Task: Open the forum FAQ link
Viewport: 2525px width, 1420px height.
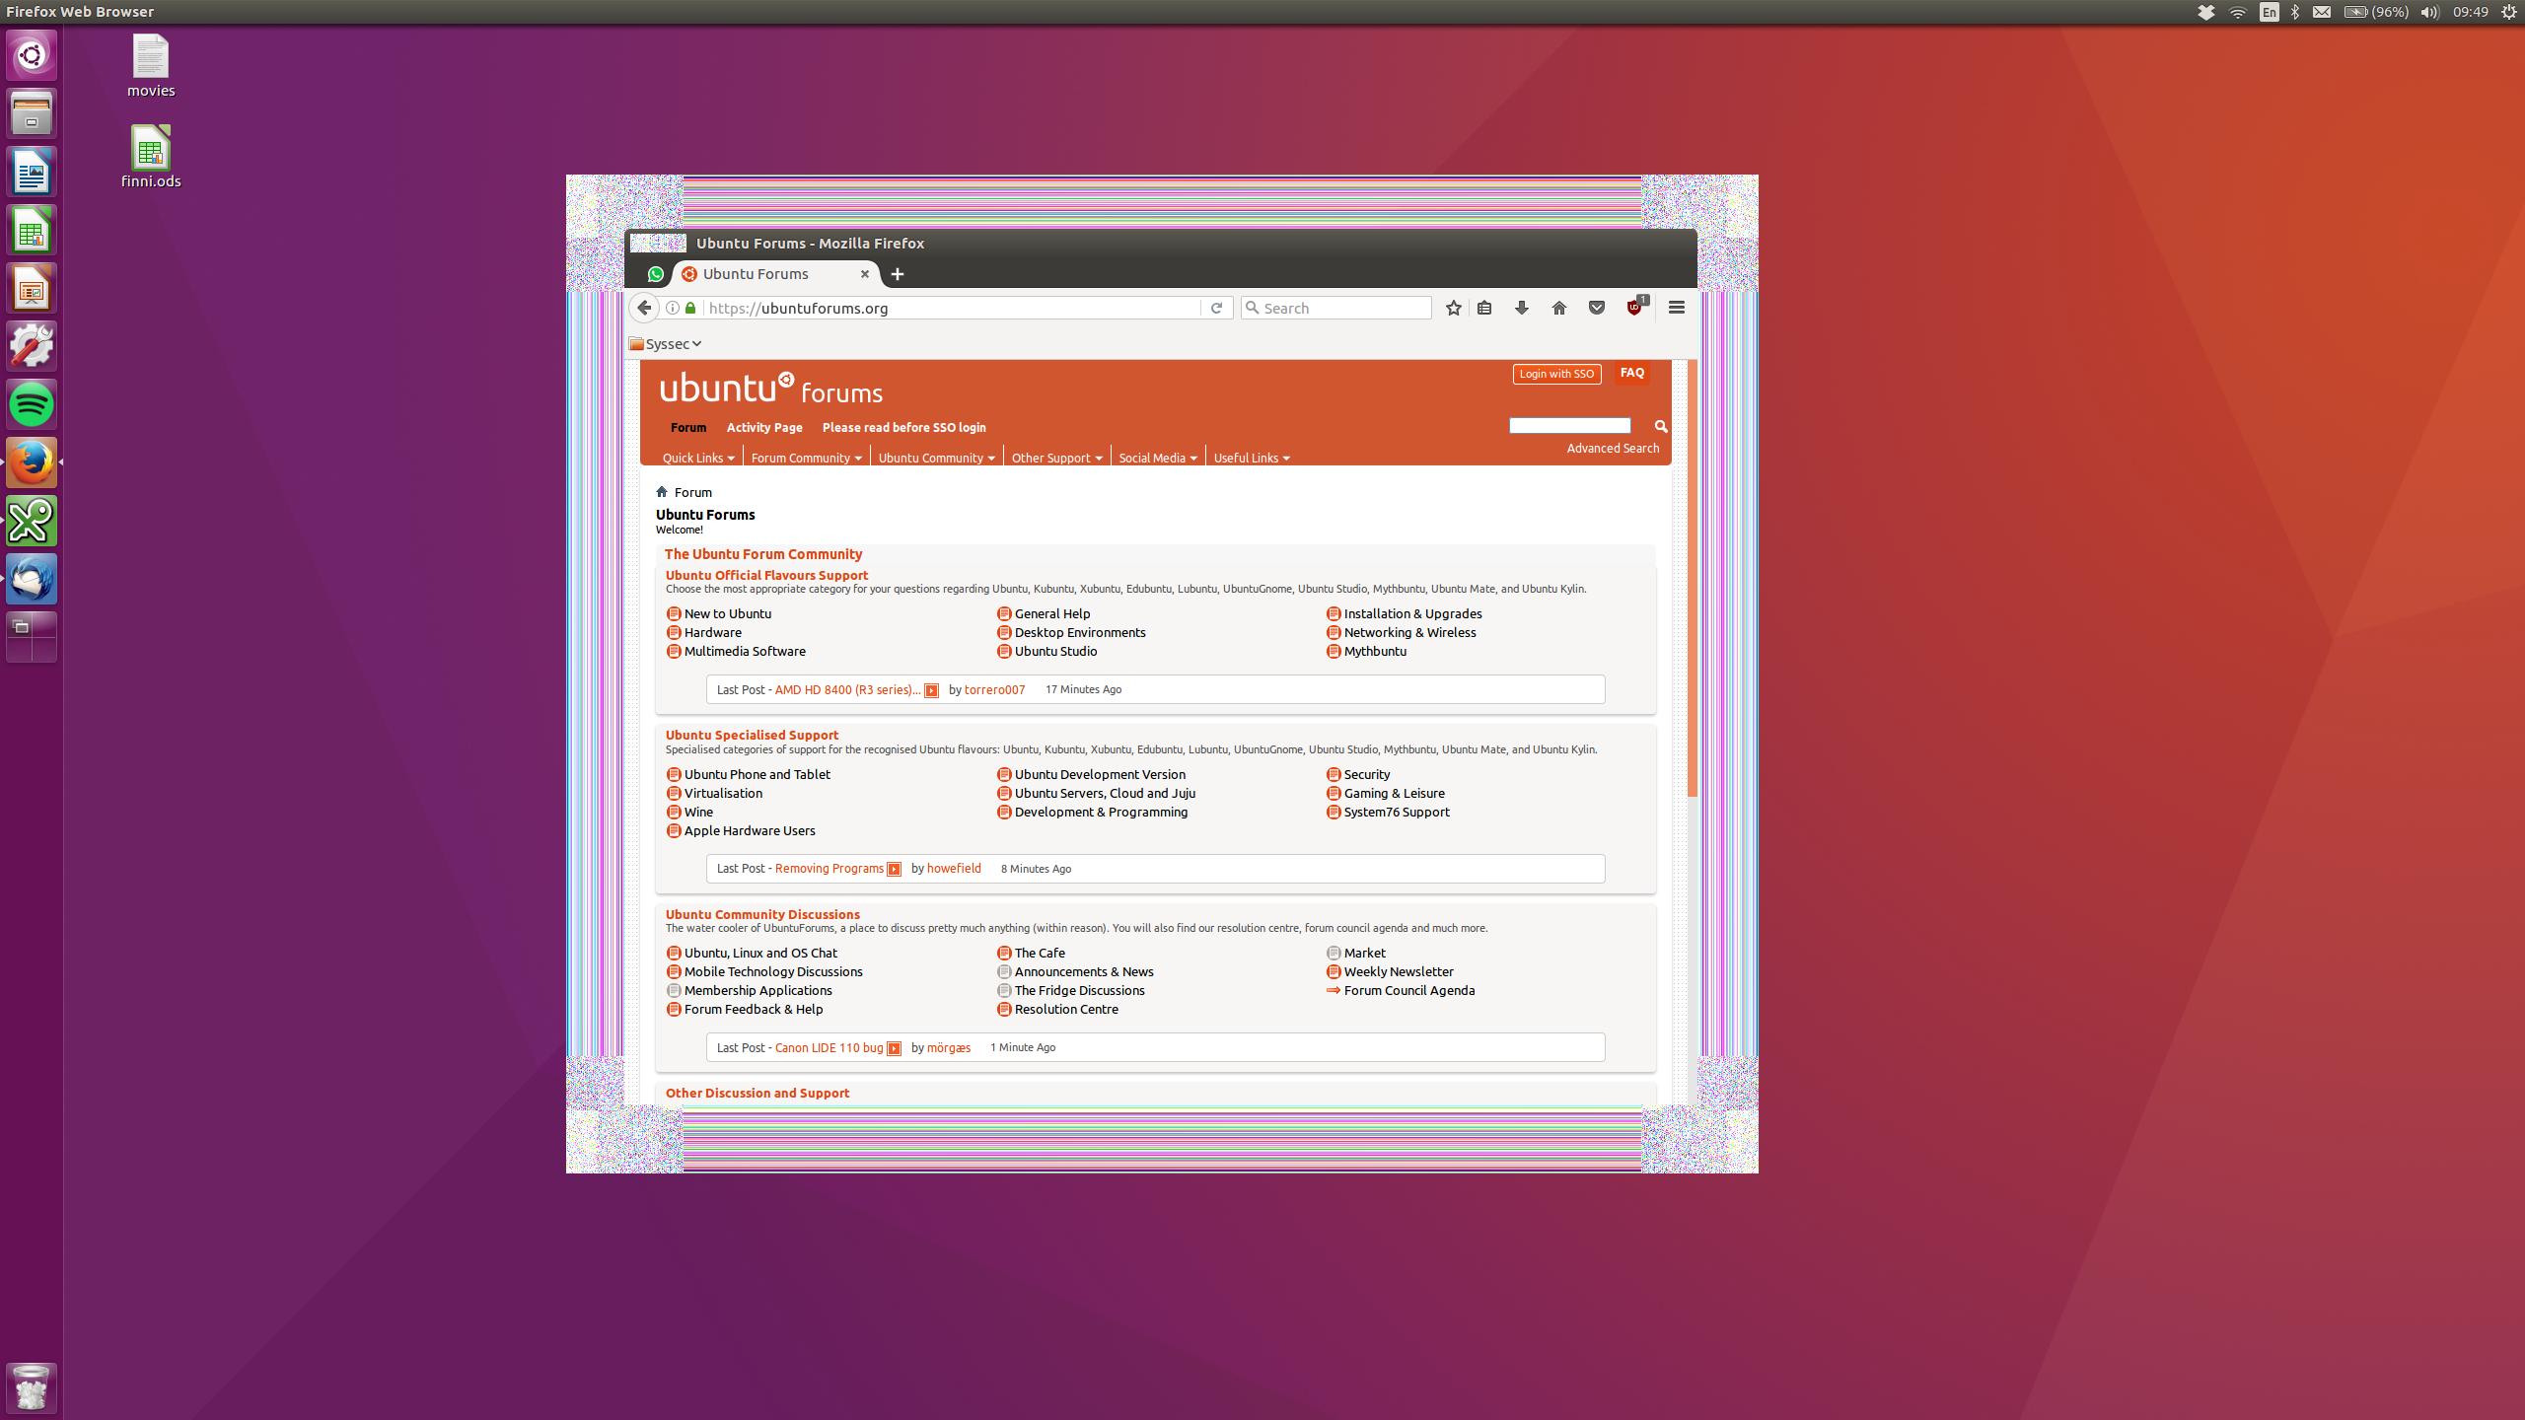Action: [1631, 373]
